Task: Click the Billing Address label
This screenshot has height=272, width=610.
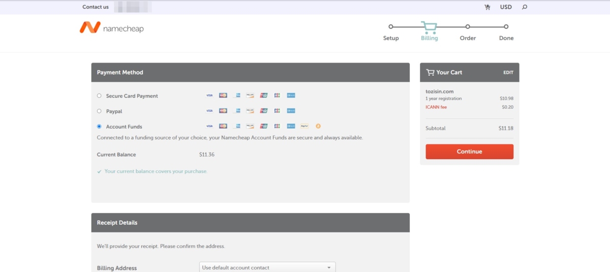Action: click(117, 268)
